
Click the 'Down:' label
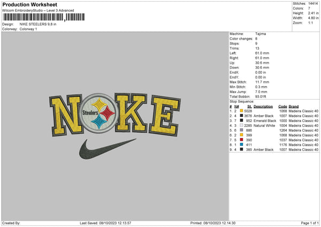coord(234,67)
